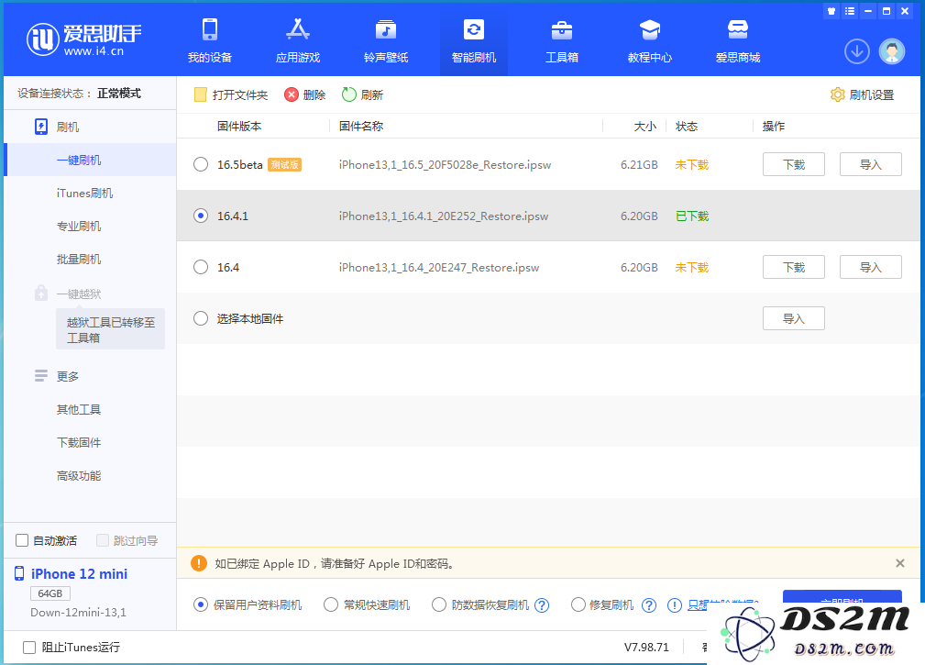This screenshot has width=925, height=665.
Task: Click 越狱工具已转移至工具箱 notice
Action: [x=110, y=329]
